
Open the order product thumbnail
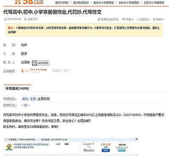point(9,147)
